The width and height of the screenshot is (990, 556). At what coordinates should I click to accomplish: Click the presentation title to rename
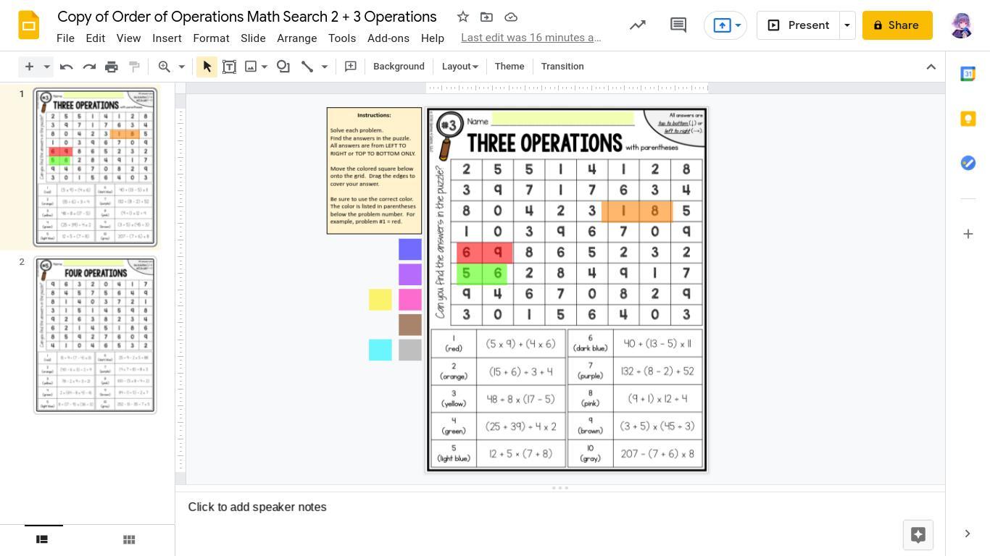click(x=247, y=17)
